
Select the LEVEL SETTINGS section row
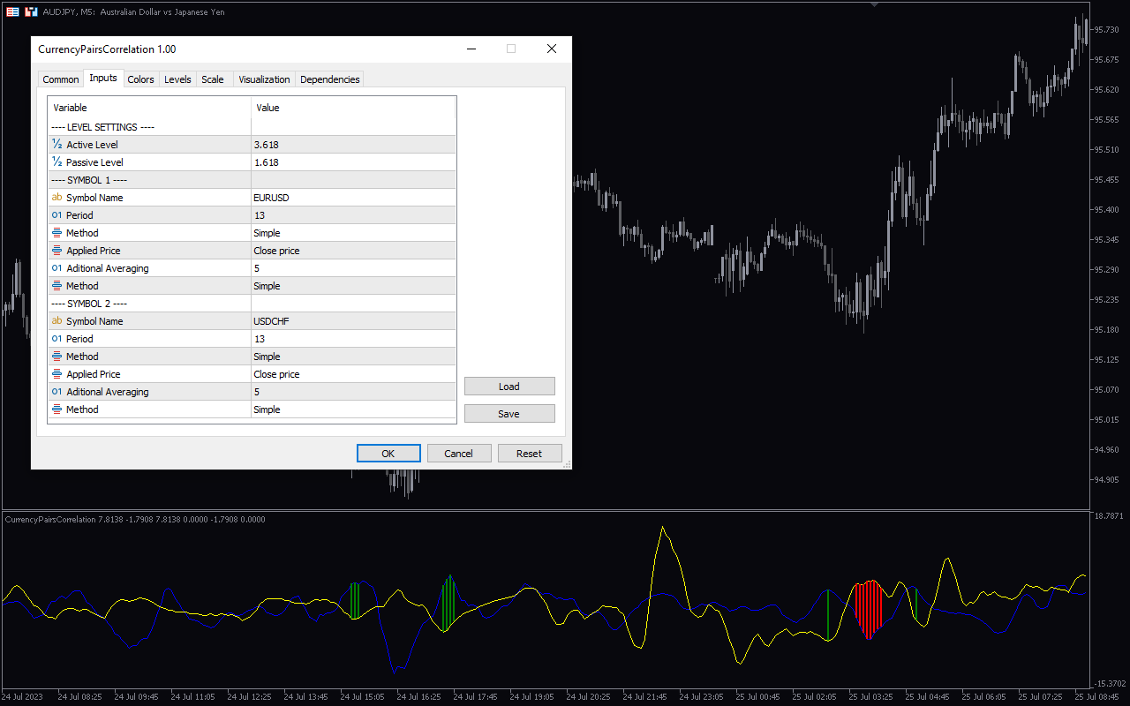click(x=252, y=127)
